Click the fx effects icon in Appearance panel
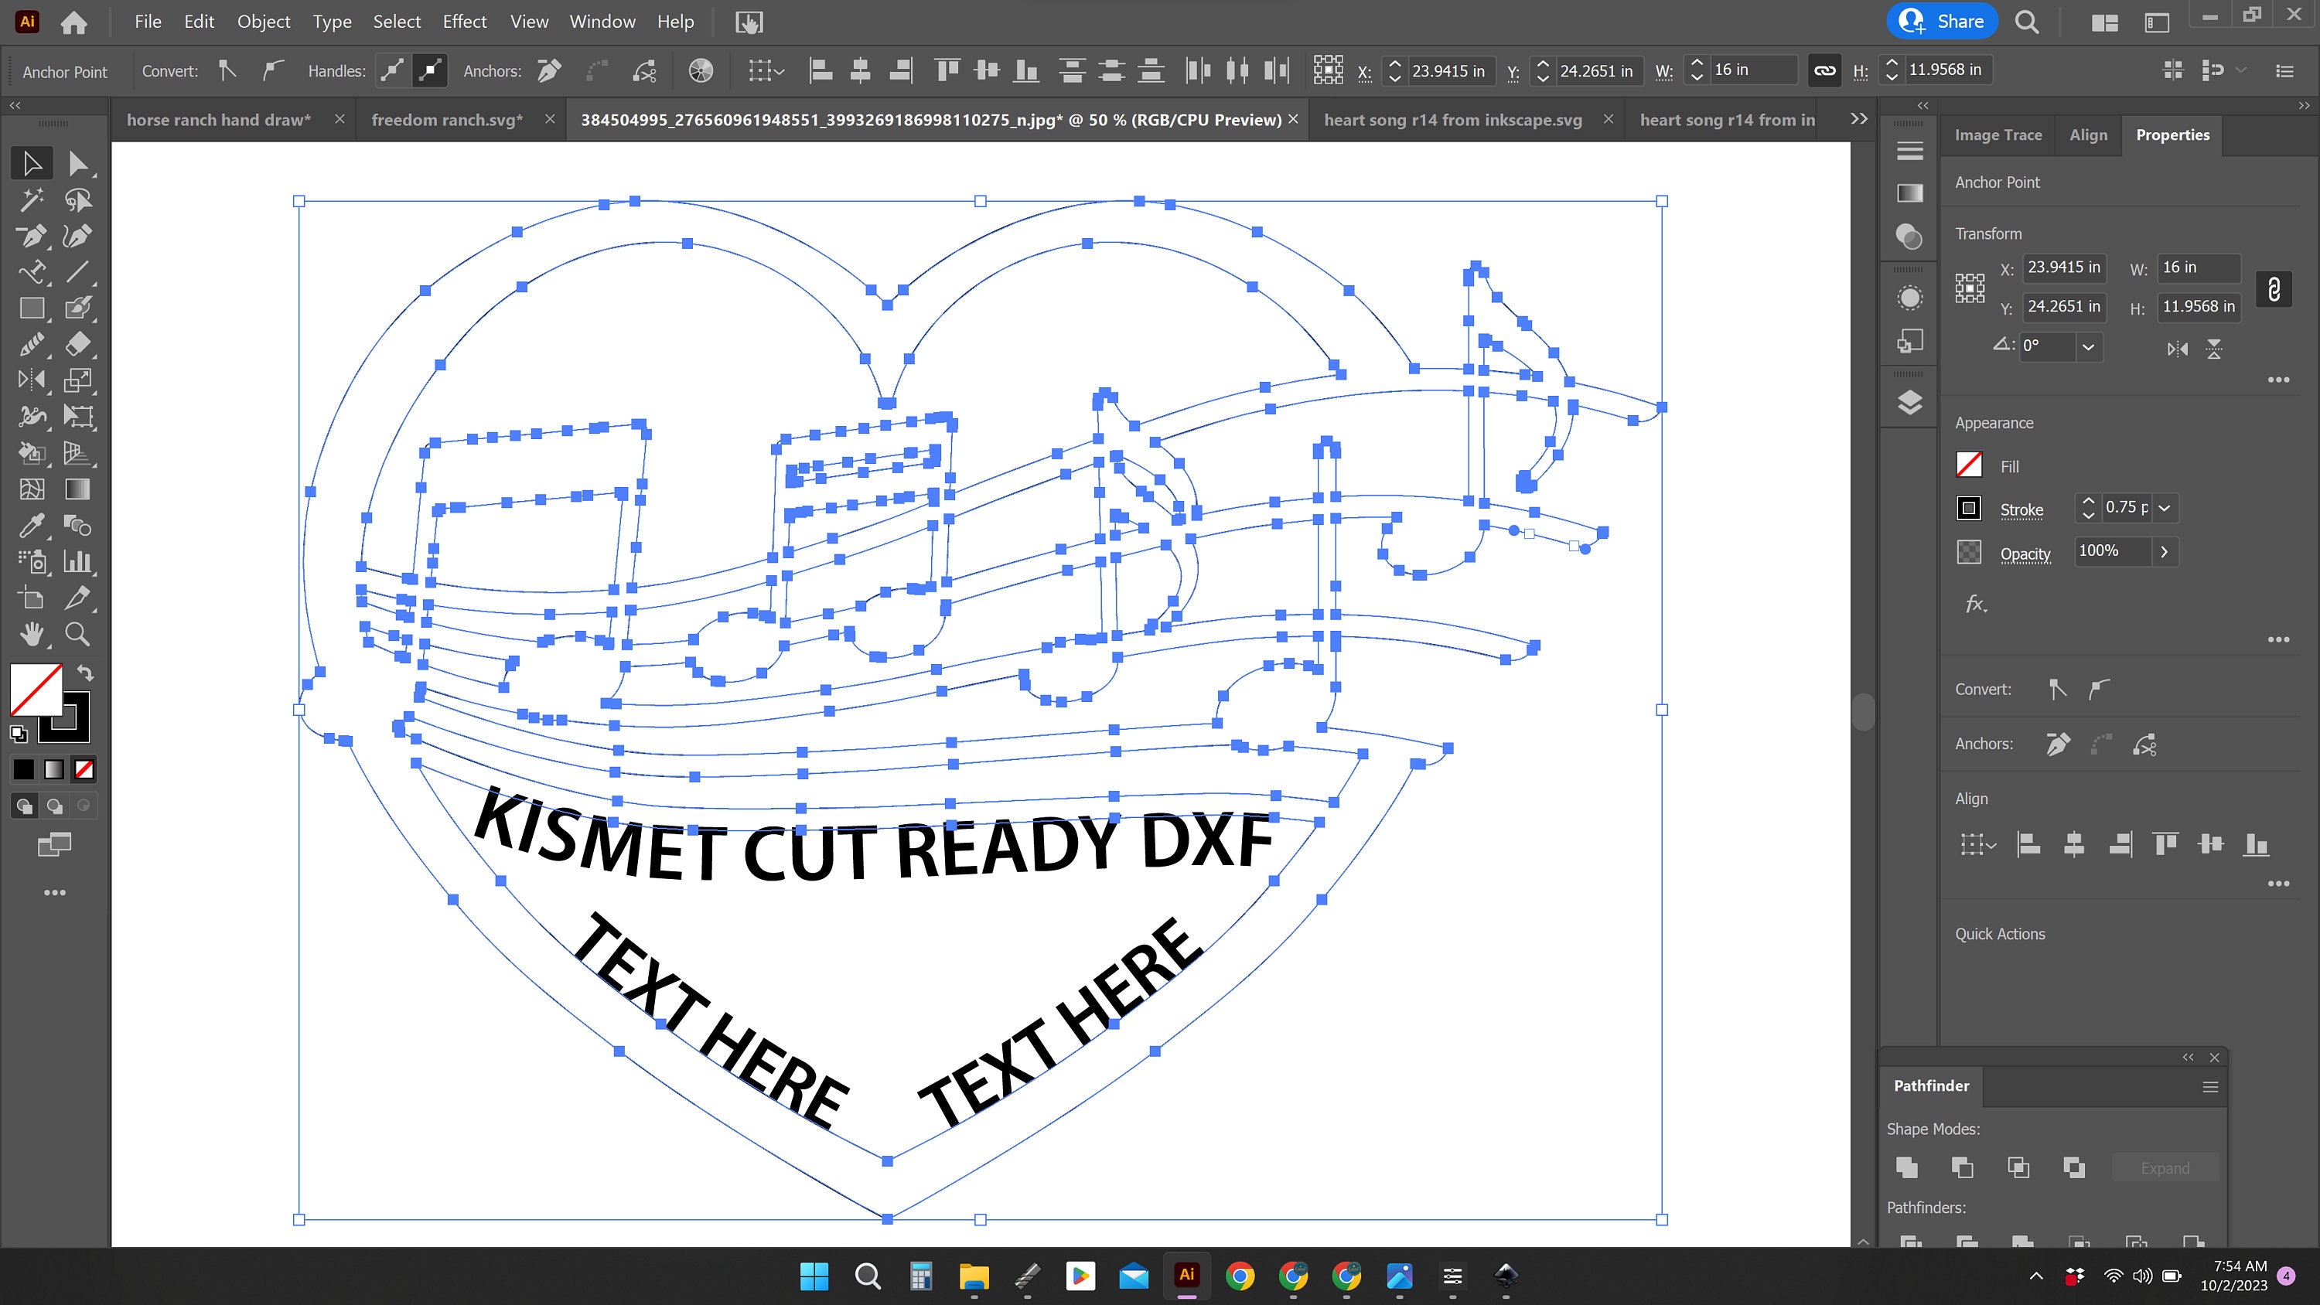 [x=1975, y=605]
